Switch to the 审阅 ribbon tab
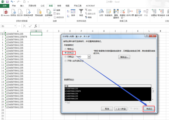The image size is (169, 120). (59, 6)
